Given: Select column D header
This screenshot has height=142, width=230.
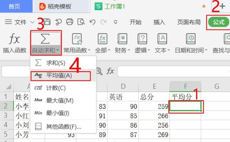Looking at the screenshot, I should tap(123, 86).
